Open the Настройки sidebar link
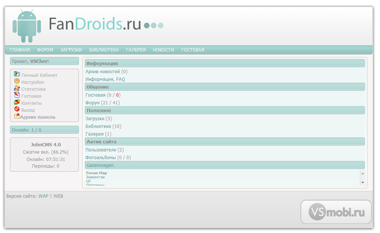 click(32, 82)
